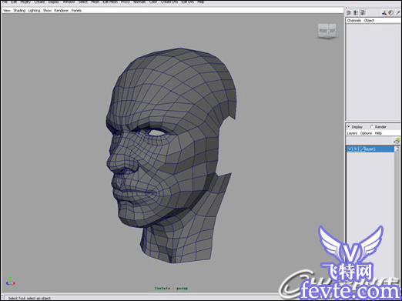Viewport: 402px width, 301px height.
Task: Click the eyedropper-style icon in Channel Box
Action: coord(398,12)
